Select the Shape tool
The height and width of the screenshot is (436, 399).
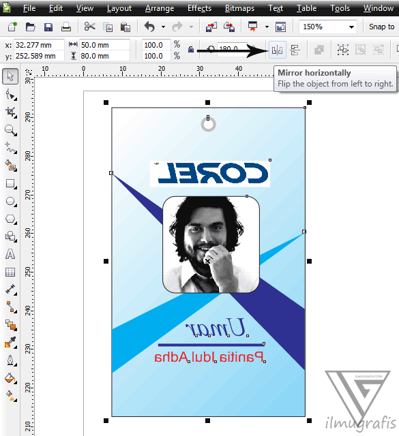click(x=11, y=95)
